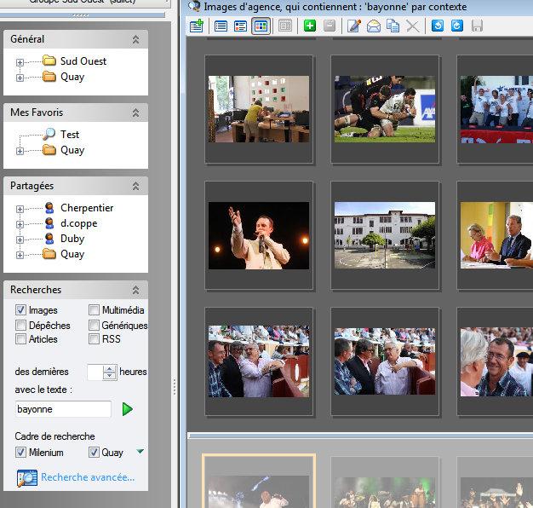Expand Quay node under Général
This screenshot has height=508, width=533.
pyautogui.click(x=20, y=78)
